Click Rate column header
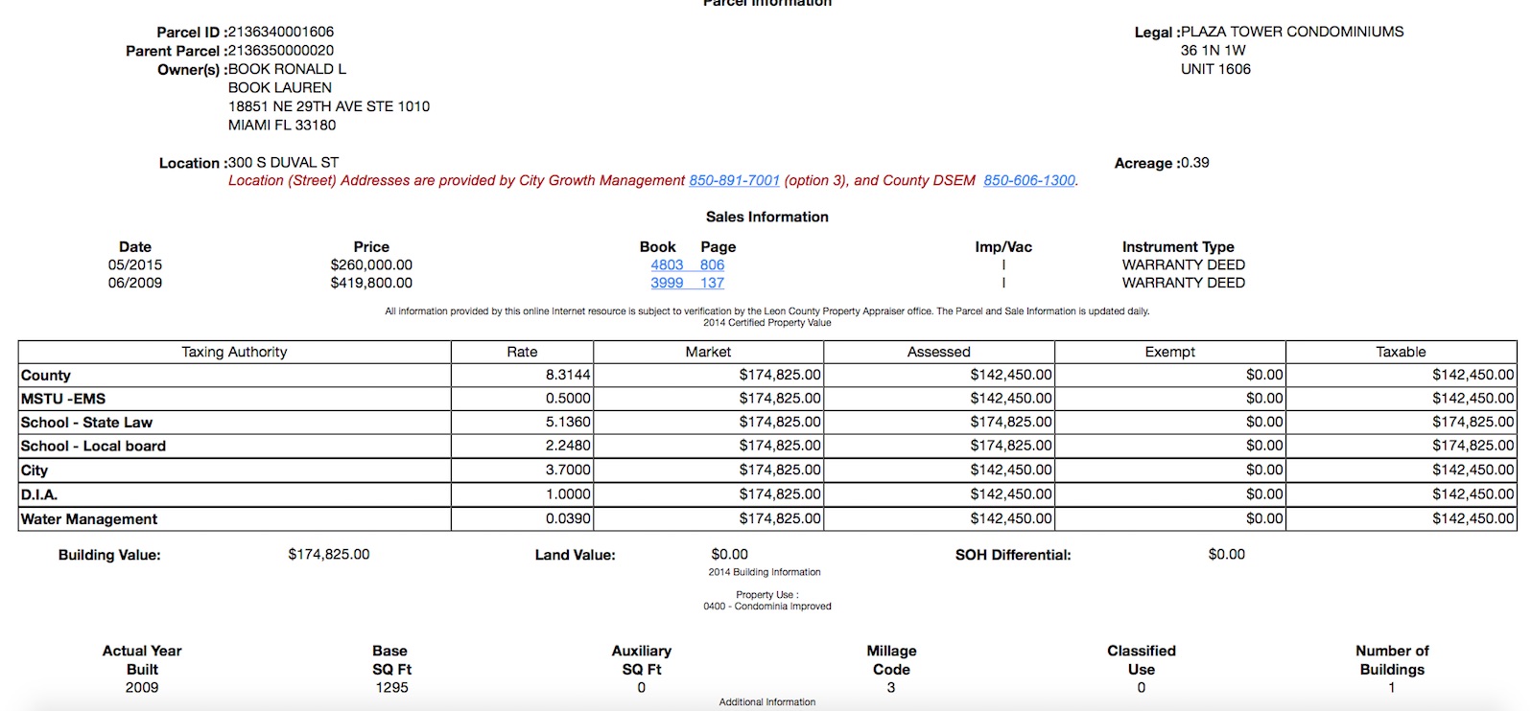Image resolution: width=1532 pixels, height=711 pixels. coord(522,352)
